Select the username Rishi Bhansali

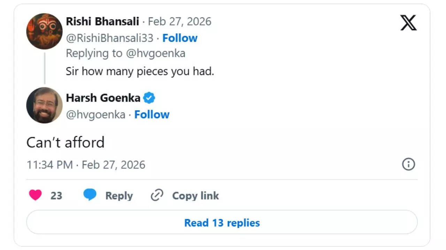(x=102, y=21)
